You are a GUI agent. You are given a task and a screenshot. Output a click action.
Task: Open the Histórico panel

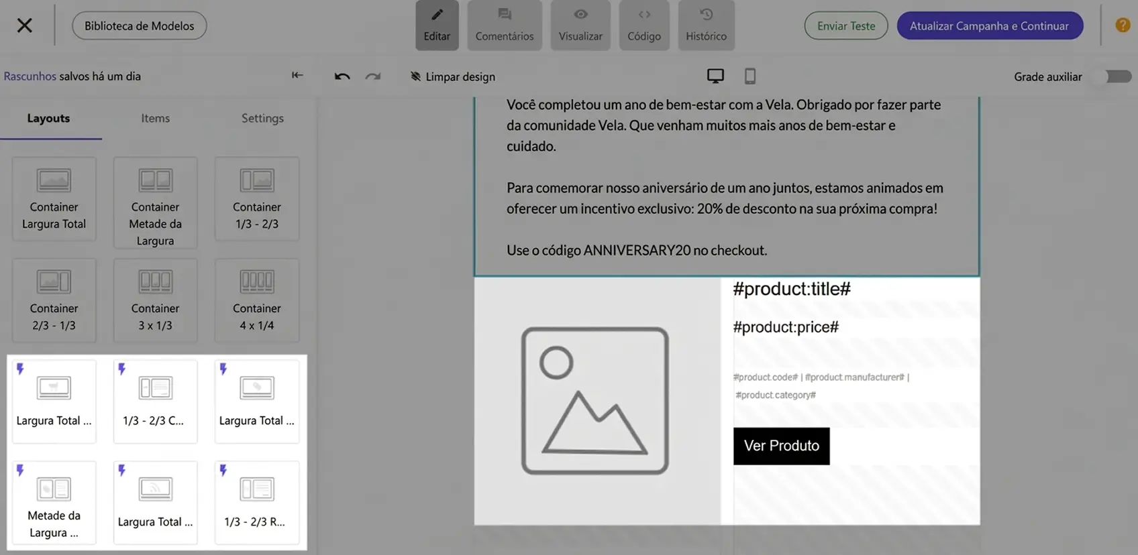[x=706, y=25]
